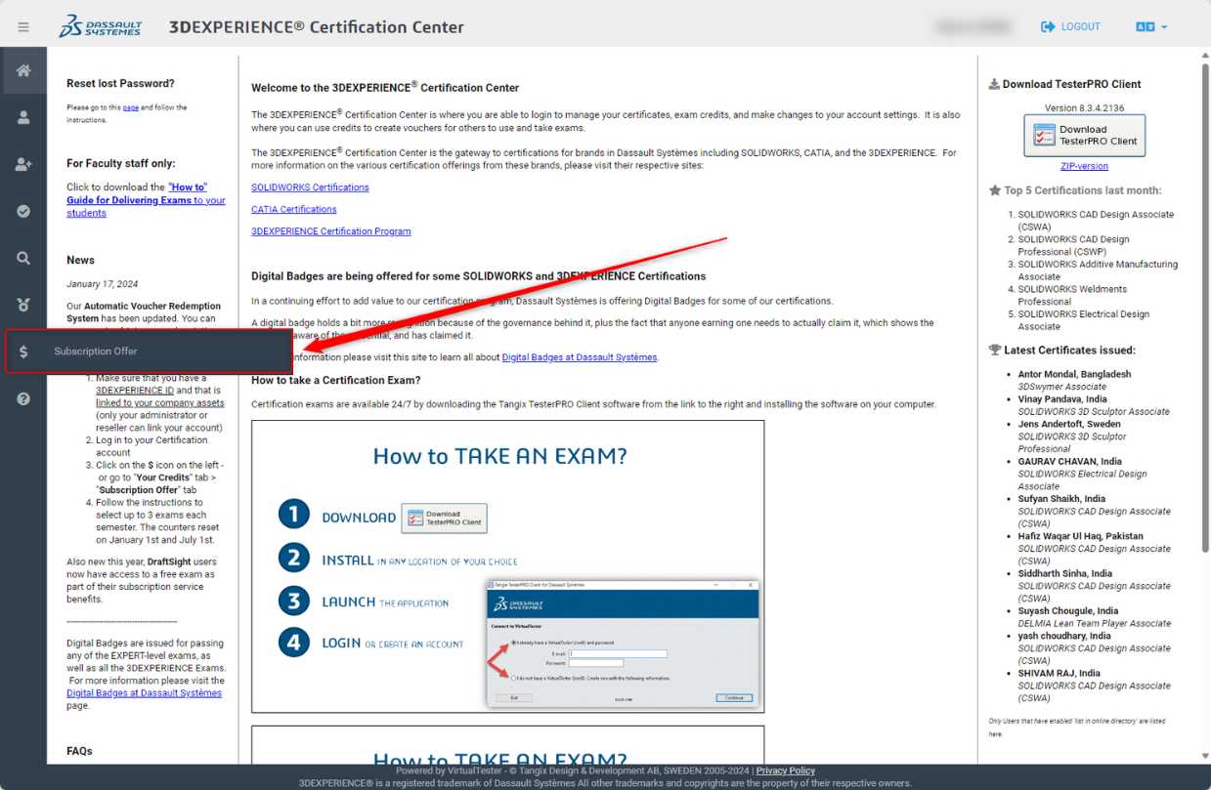Click 'Hafiz Waqar Ul Haq, Pakistan' entry
This screenshot has width=1211, height=790.
1080,536
